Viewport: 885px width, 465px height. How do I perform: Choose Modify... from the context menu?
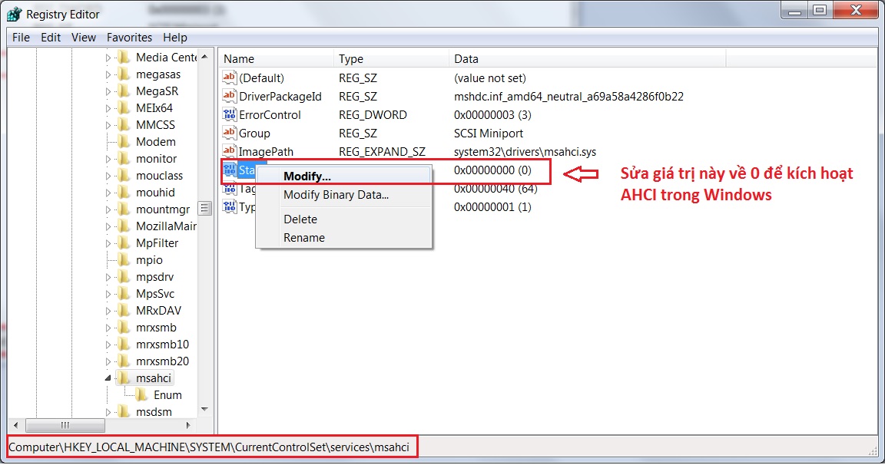[x=343, y=176]
